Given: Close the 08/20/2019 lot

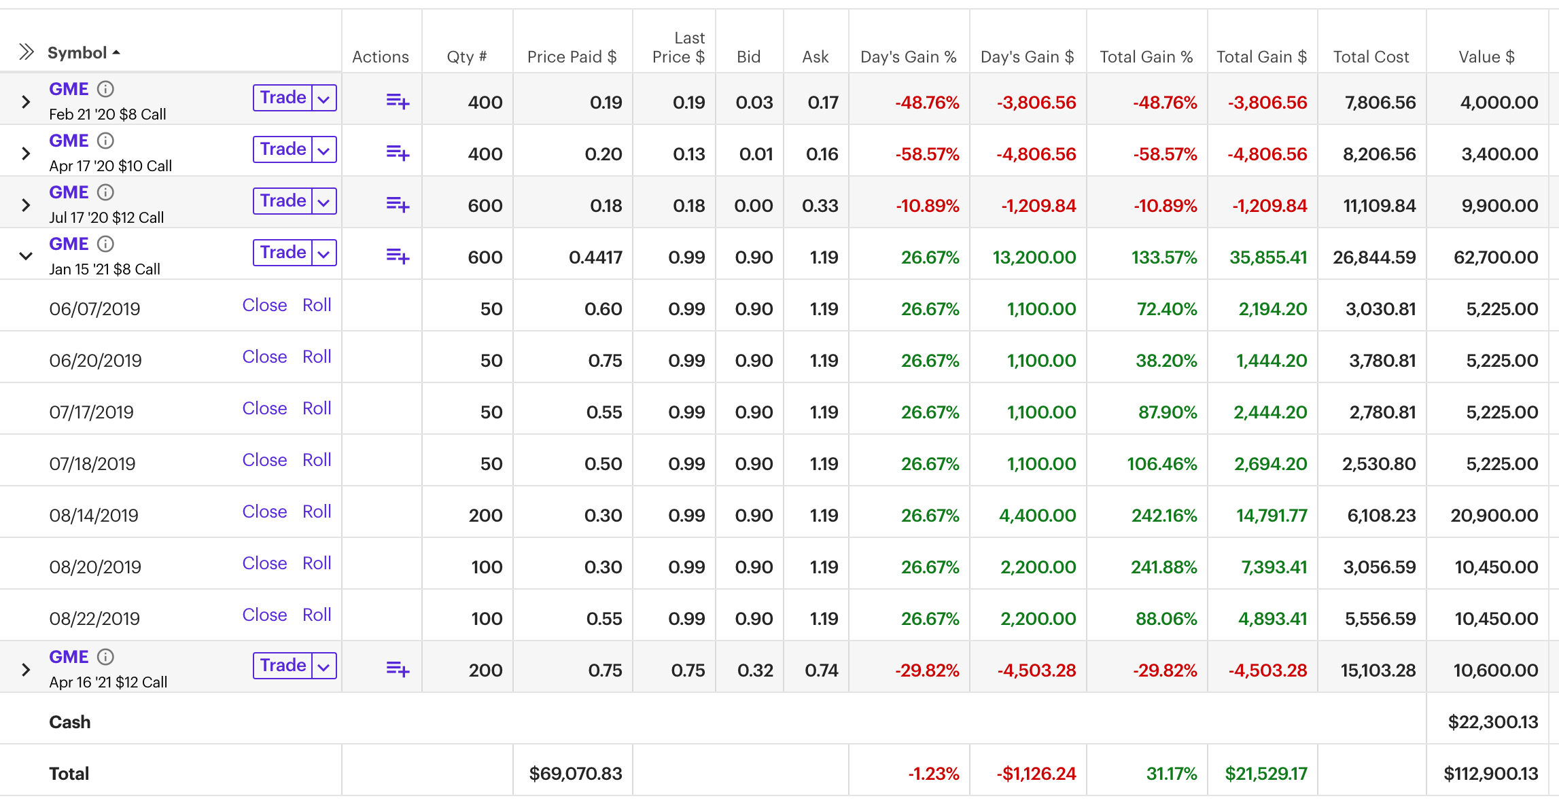Looking at the screenshot, I should [x=264, y=563].
